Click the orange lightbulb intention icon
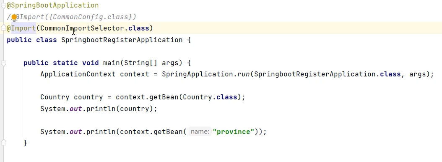442x162 pixels. [14, 18]
